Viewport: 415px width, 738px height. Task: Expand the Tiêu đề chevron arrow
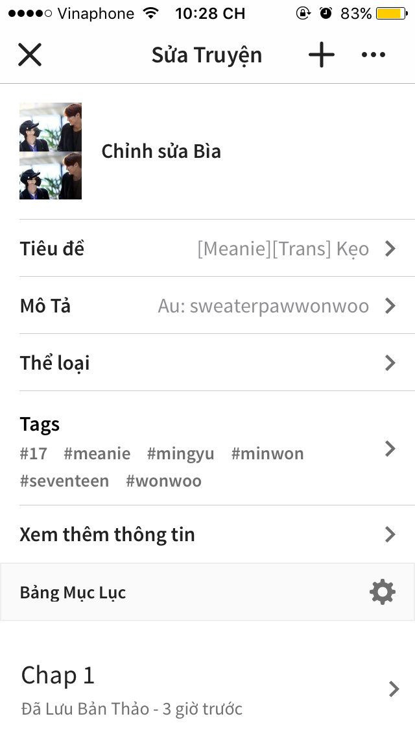coord(390,249)
